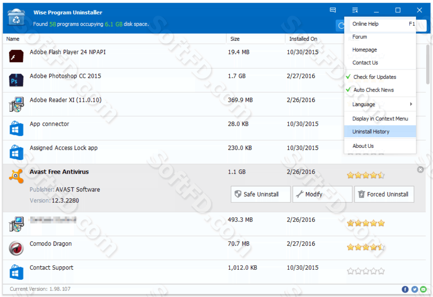The image size is (433, 297).
Task: Select Display in Context Menu
Action: 380,118
